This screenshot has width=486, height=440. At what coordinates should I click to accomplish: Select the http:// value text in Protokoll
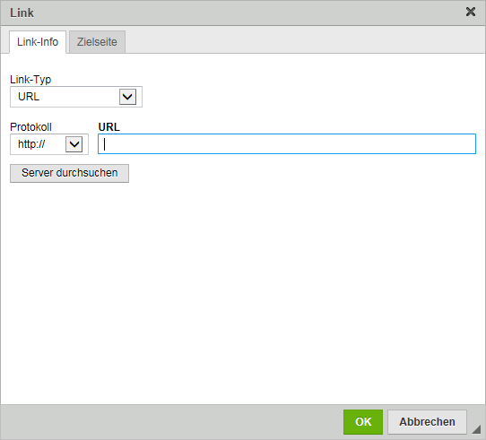click(x=31, y=144)
